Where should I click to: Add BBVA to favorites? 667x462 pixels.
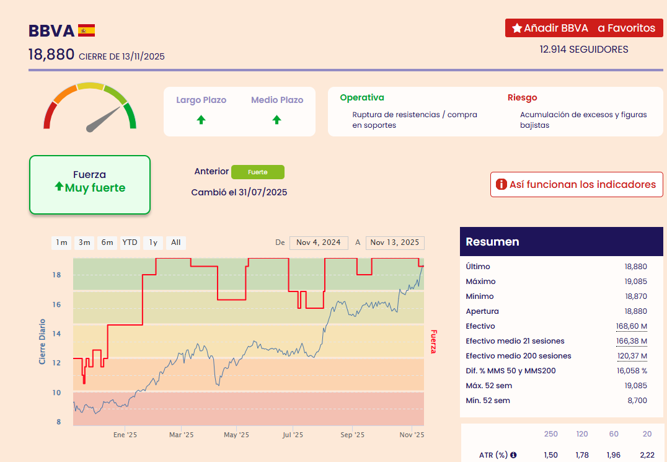tap(584, 28)
